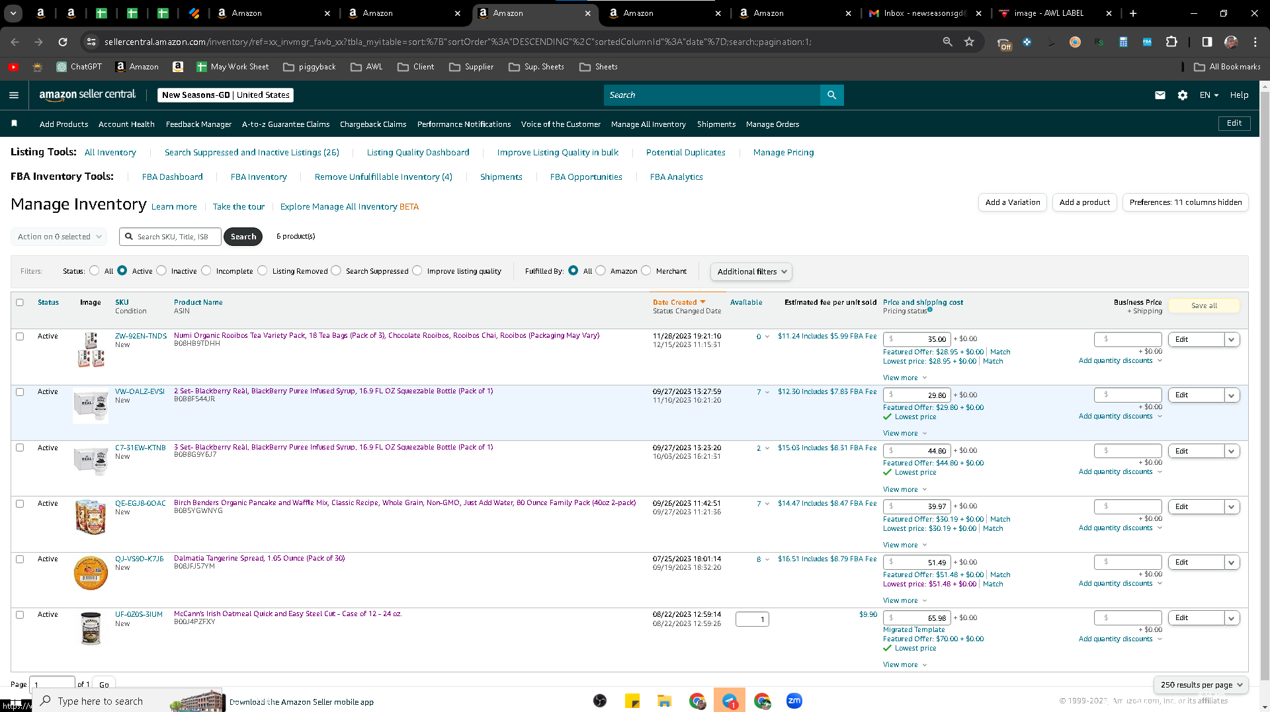Image resolution: width=1270 pixels, height=712 pixels.
Task: Click the Windows Start button
Action: point(15,703)
